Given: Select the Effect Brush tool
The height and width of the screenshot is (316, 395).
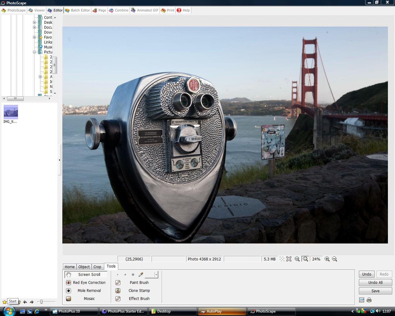Looking at the screenshot, I should pos(136,298).
